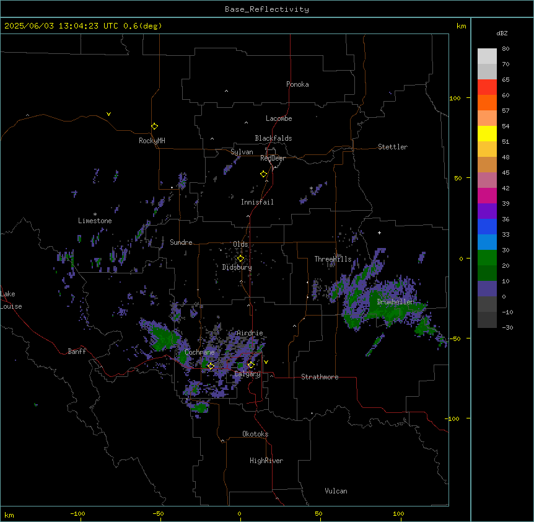Viewport: 534px width, 522px height.
Task: Select the red 65 dBZ legend color
Action: pyautogui.click(x=487, y=87)
